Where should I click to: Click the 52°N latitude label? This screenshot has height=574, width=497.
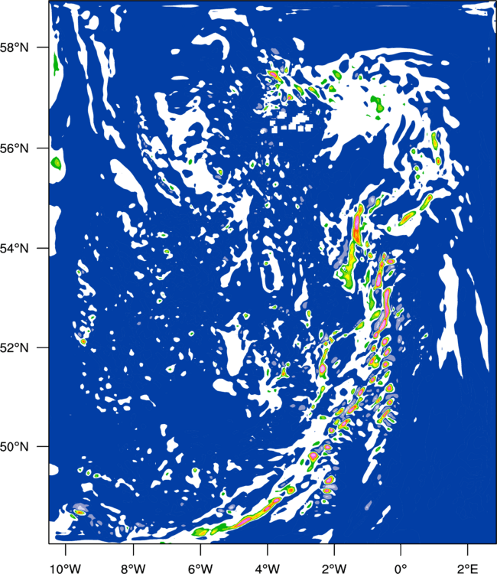point(15,347)
